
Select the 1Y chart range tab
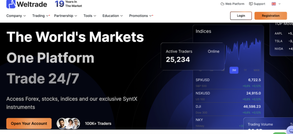245,70
